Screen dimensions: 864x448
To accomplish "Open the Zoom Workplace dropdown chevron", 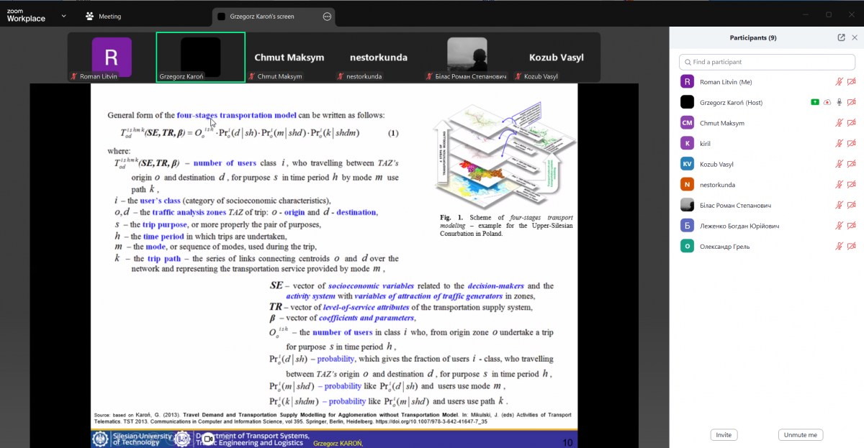I will click(x=63, y=16).
